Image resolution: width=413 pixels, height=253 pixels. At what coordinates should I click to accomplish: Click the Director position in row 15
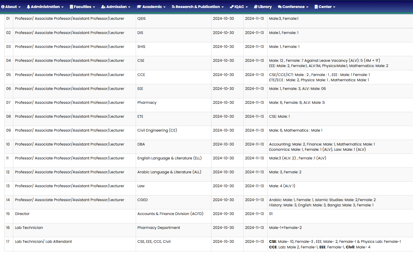(22, 214)
